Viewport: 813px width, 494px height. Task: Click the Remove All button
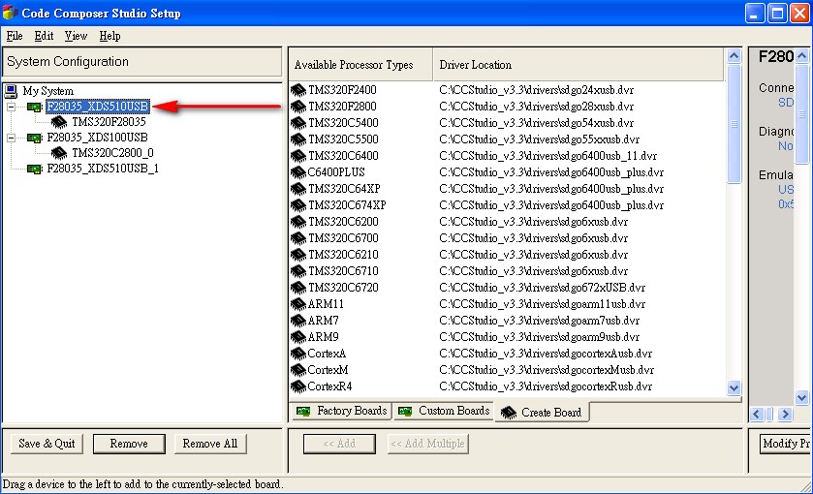click(210, 444)
